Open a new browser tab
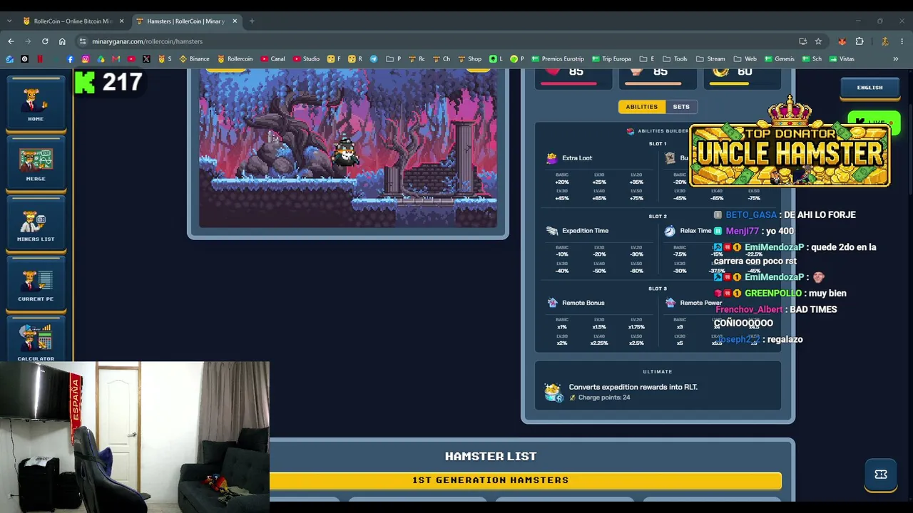 point(252,21)
